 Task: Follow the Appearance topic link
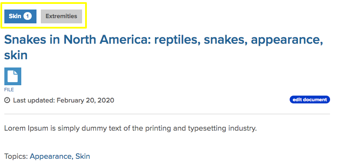click(x=50, y=156)
